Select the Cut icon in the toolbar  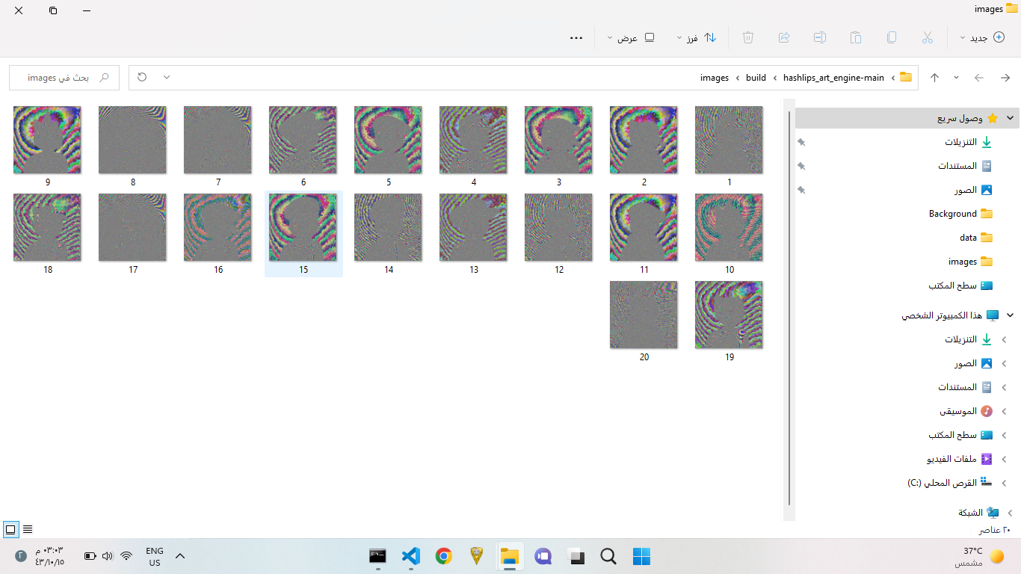(928, 37)
